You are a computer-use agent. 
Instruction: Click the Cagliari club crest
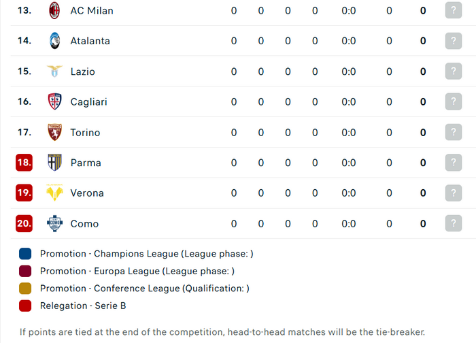(x=54, y=101)
